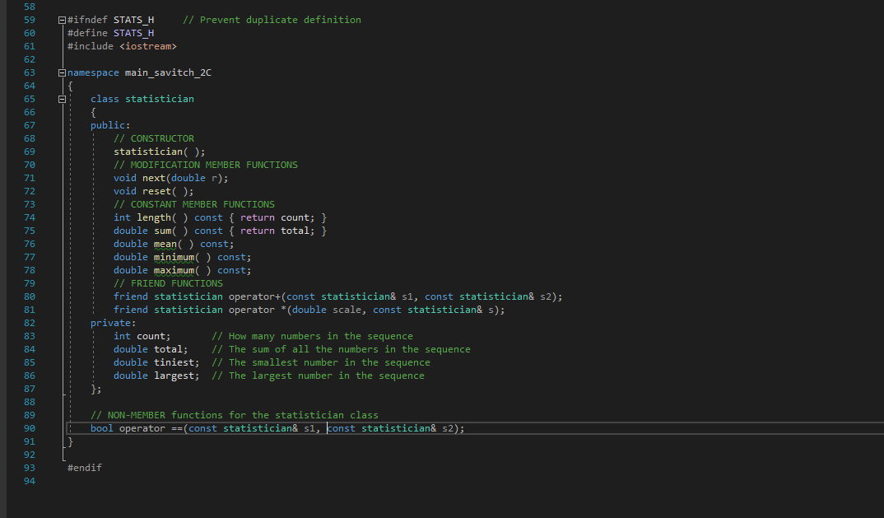Collapse the #ifndef STATS_H region
The height and width of the screenshot is (518, 884).
click(x=61, y=19)
